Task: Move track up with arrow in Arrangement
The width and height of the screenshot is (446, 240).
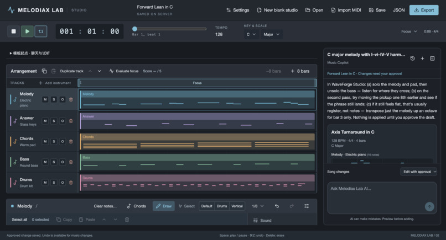Action: tap(90, 71)
